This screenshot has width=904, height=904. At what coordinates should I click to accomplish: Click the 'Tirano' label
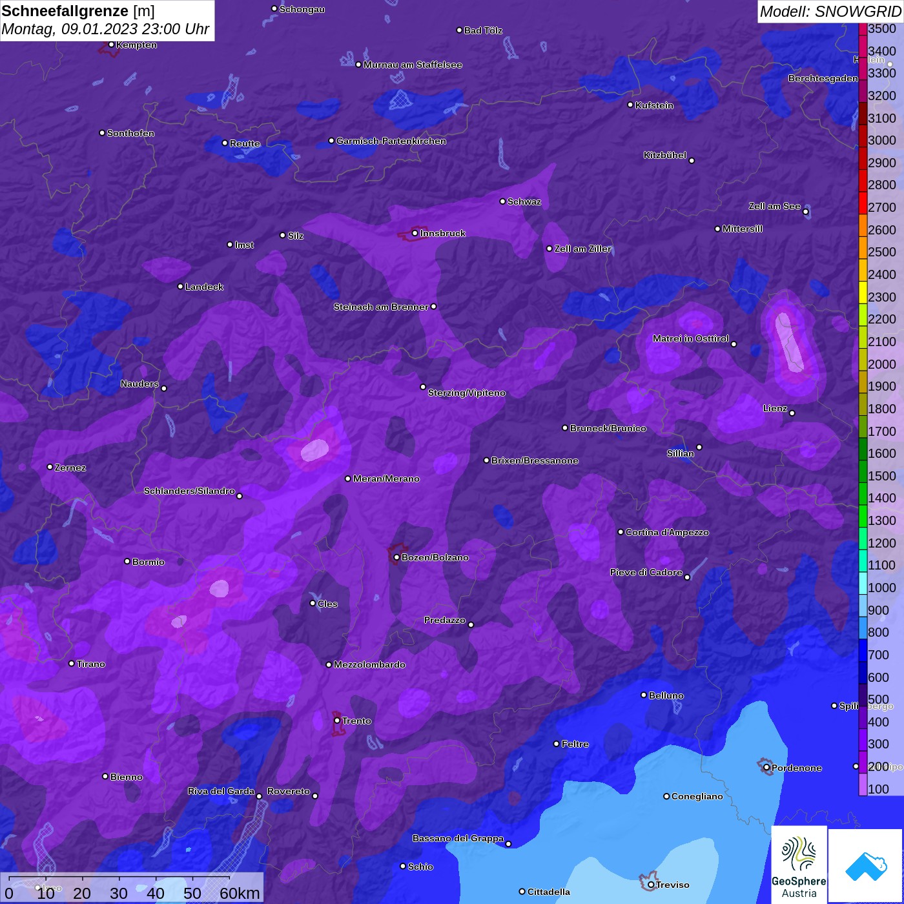coord(91,664)
